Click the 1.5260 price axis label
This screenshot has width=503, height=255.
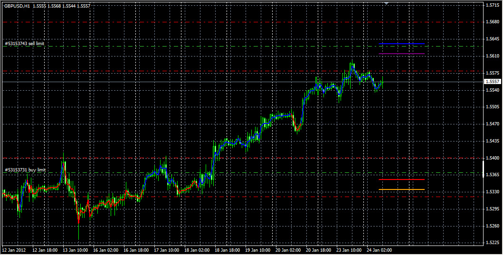click(x=493, y=226)
